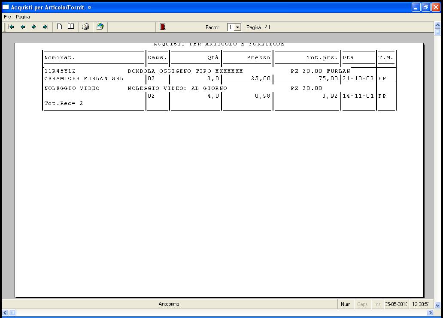Click the date 31-10-03
The height and width of the screenshot is (318, 443).
[358, 78]
